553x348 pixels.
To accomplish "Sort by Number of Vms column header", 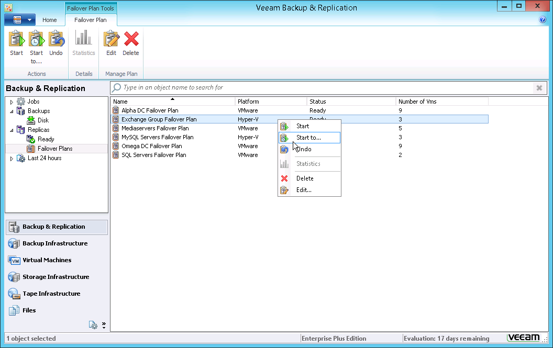I will coord(443,102).
